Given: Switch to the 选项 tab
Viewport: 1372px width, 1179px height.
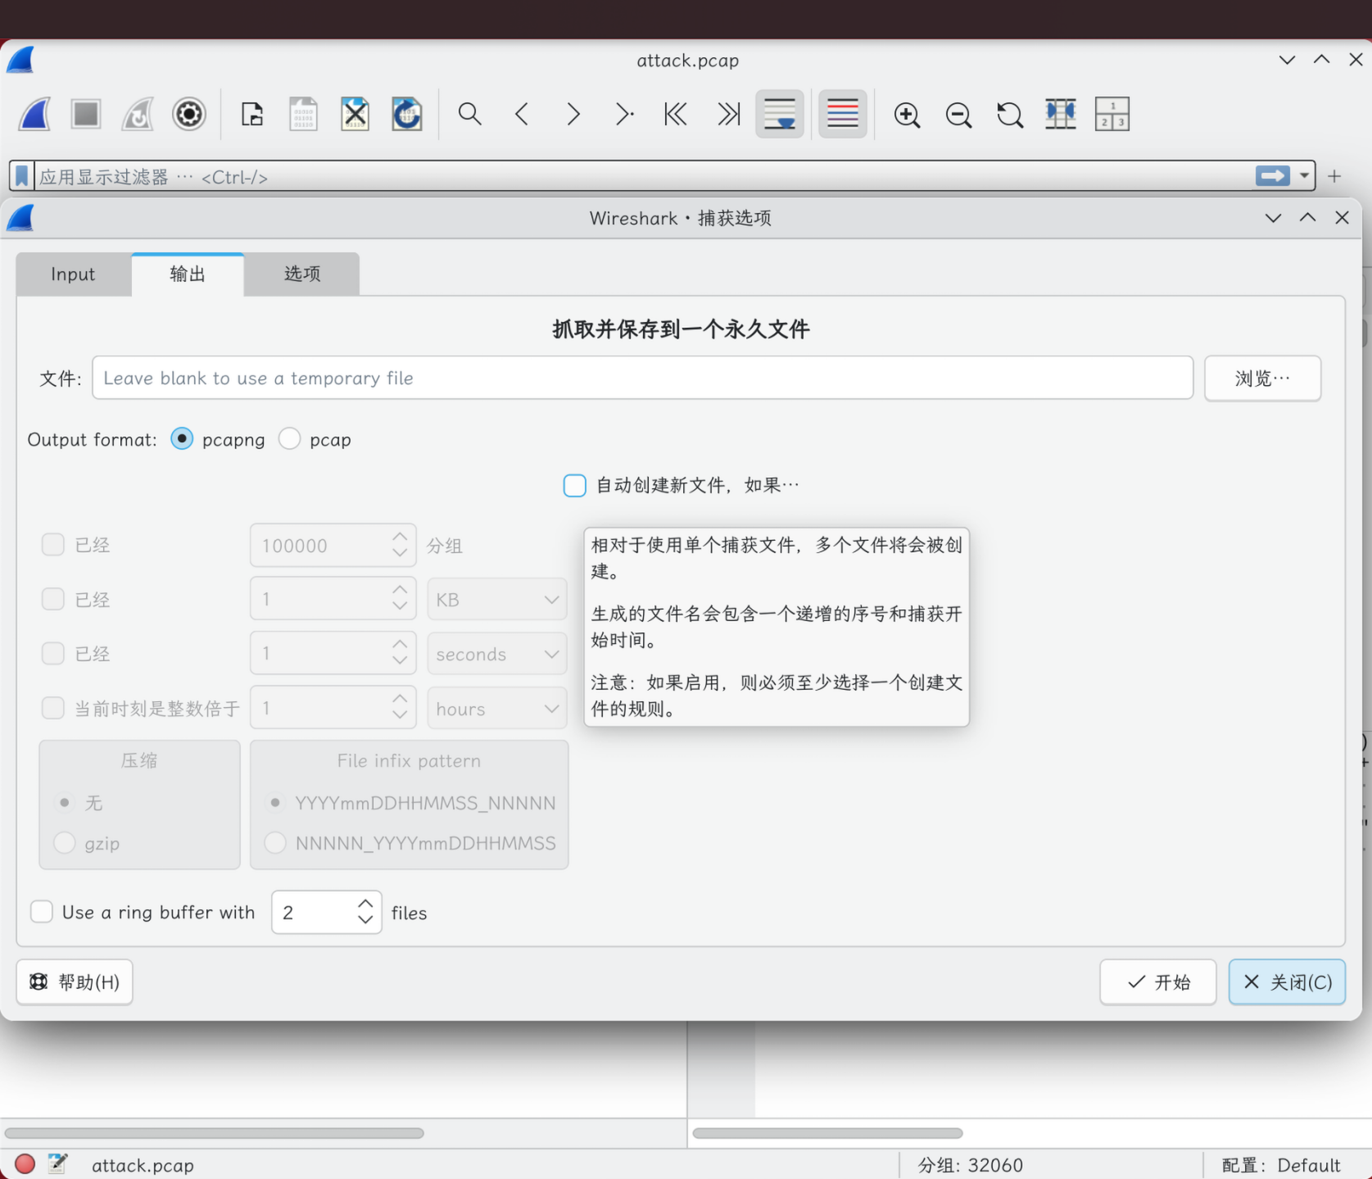Looking at the screenshot, I should 302,274.
